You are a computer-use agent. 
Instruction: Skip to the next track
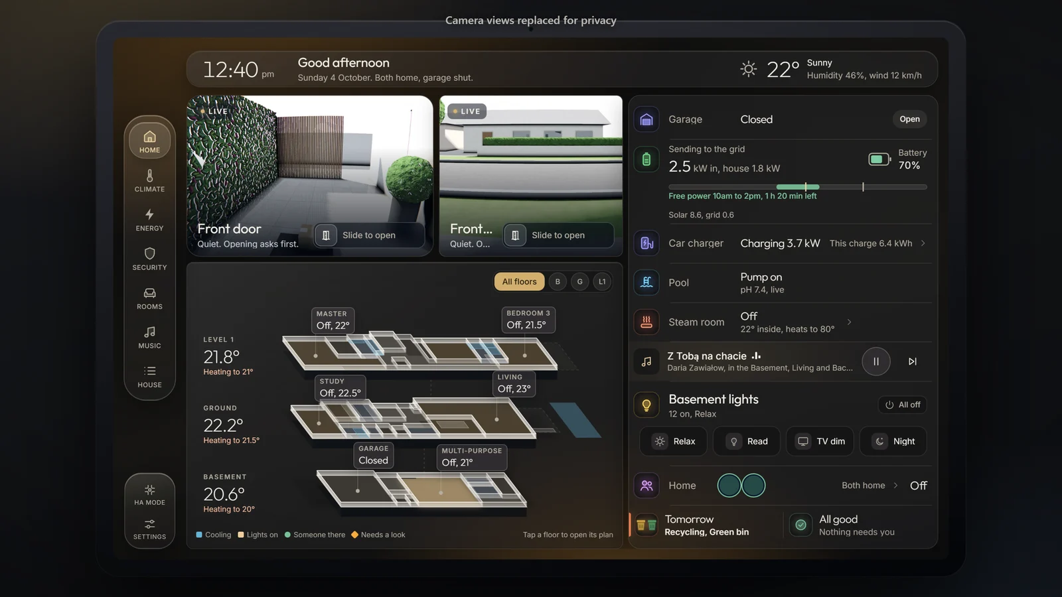pyautogui.click(x=913, y=362)
